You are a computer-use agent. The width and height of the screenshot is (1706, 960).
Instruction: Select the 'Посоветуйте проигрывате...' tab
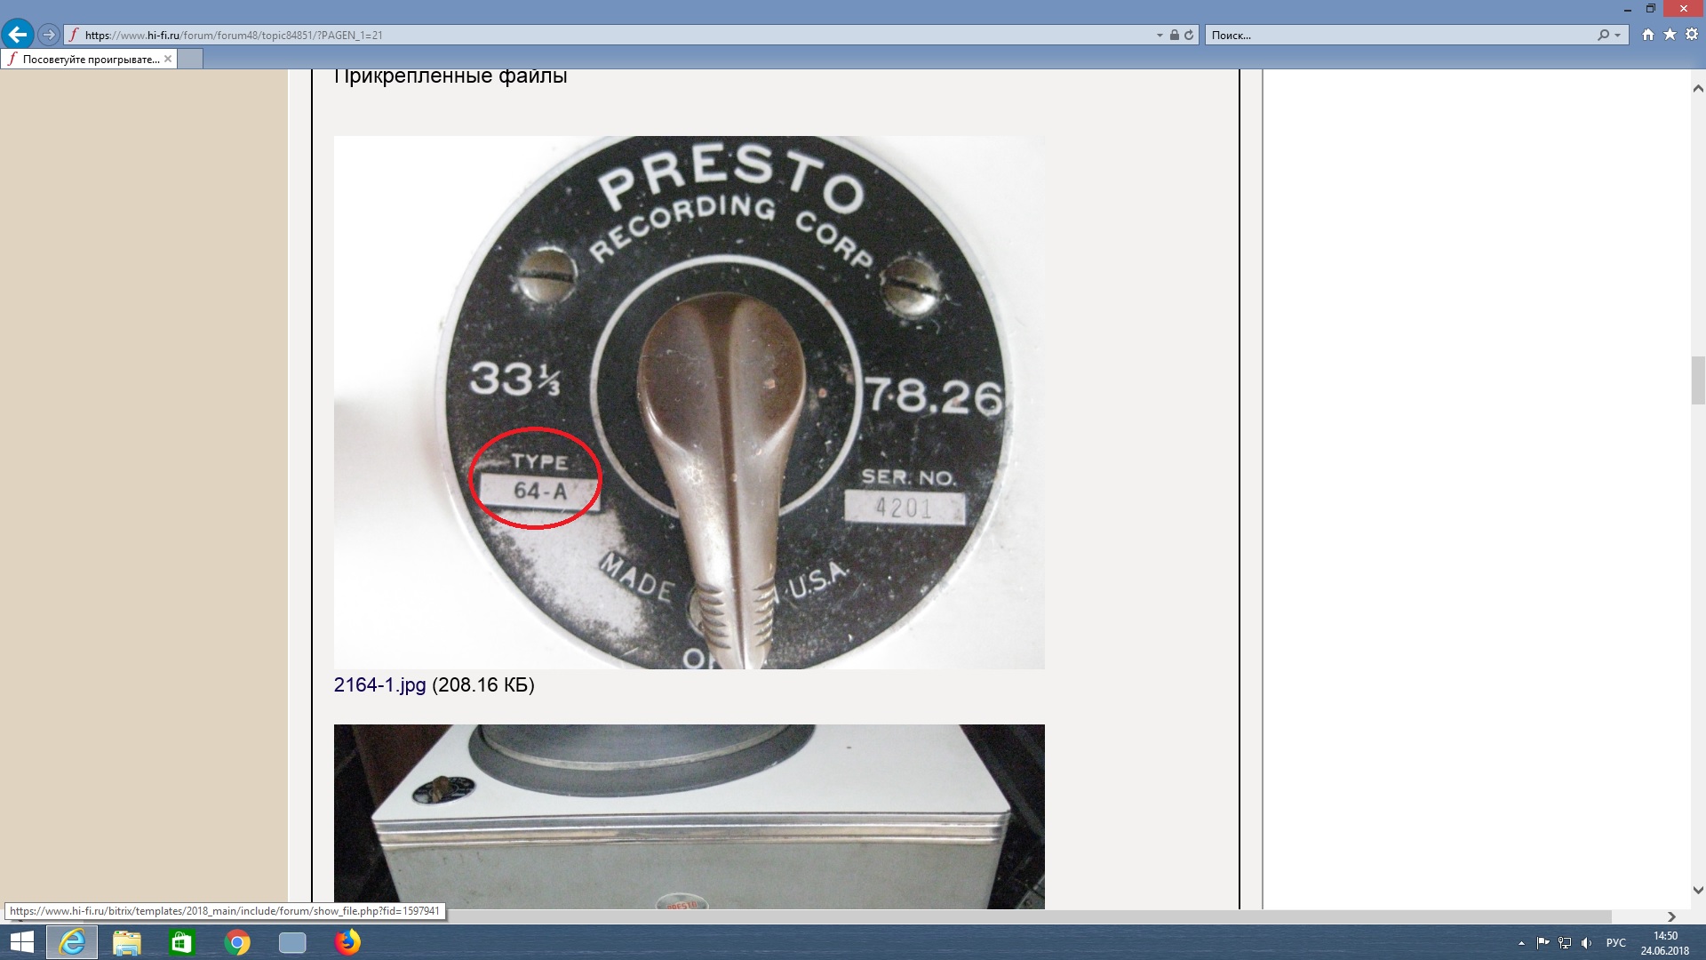pyautogui.click(x=89, y=60)
